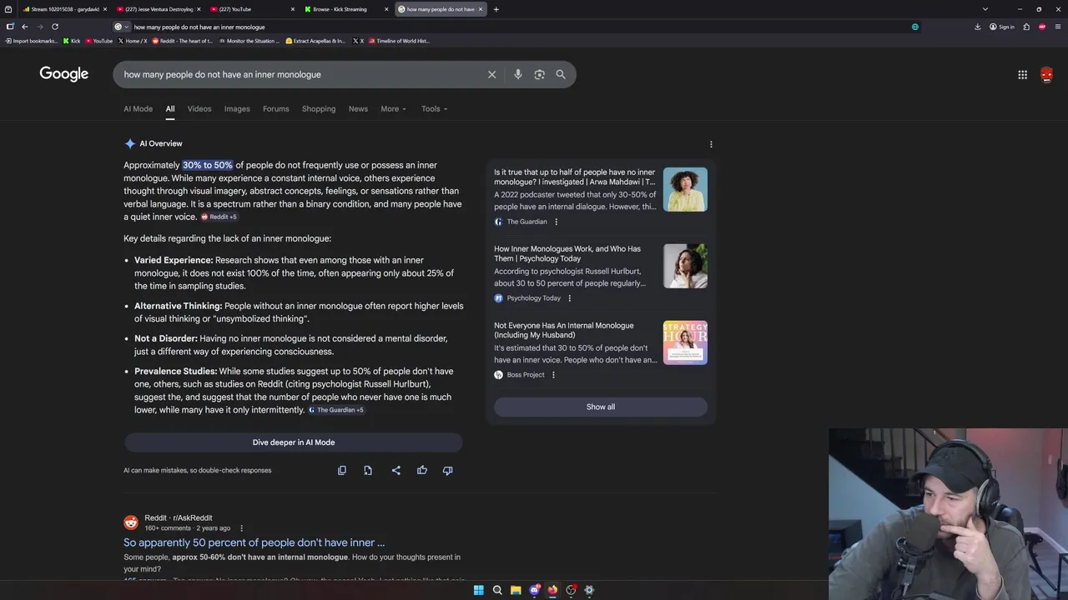Open Windows Start menu
This screenshot has height=600, width=1068.
(478, 590)
